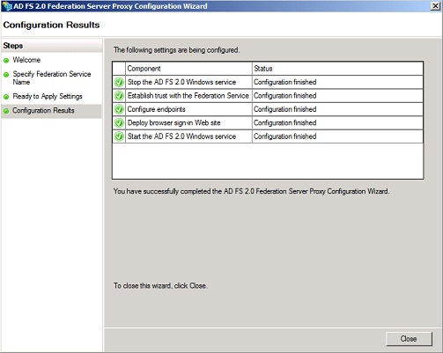The image size is (443, 353).
Task: Click the status cell for Stop the AD FS service row
Action: tap(337, 82)
